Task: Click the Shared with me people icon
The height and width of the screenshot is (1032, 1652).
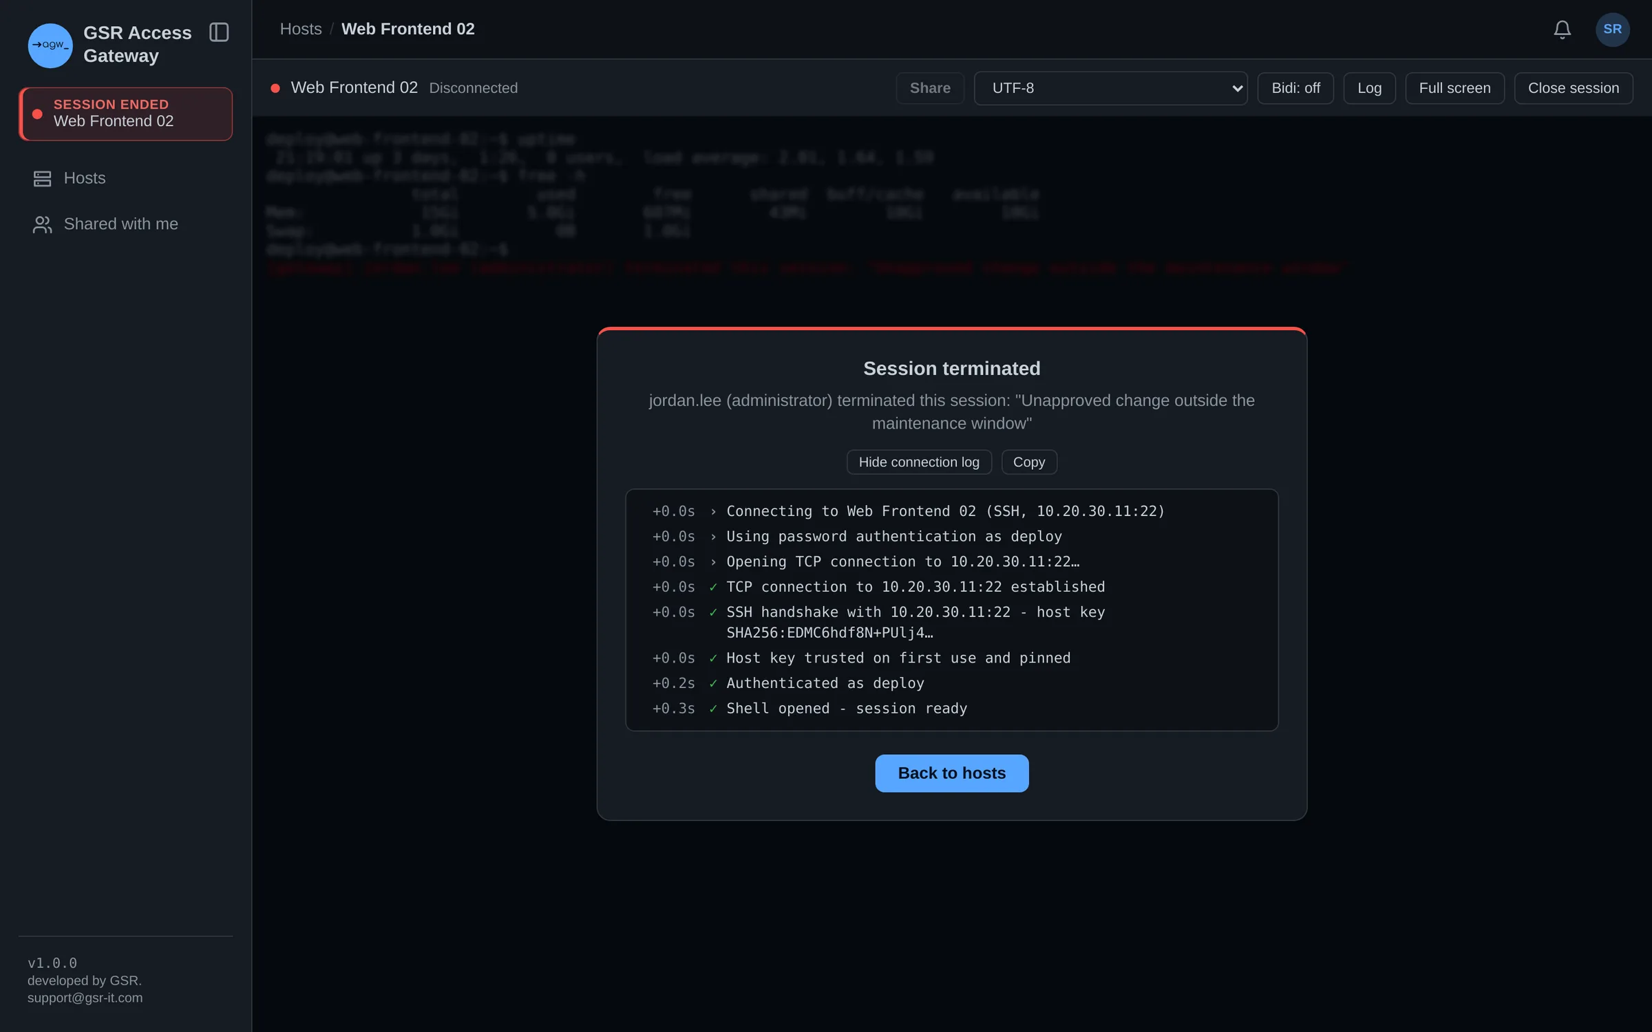Action: tap(42, 224)
